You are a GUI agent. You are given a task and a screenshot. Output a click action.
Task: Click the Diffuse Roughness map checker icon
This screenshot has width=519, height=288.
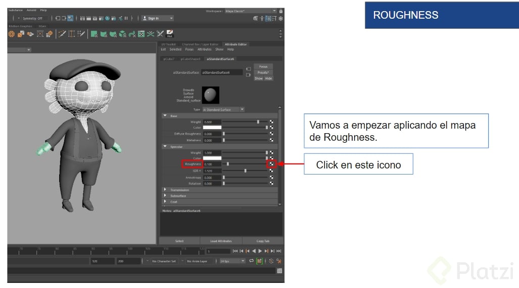click(271, 134)
